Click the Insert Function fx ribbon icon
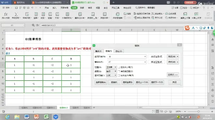 click(x=6, y=14)
